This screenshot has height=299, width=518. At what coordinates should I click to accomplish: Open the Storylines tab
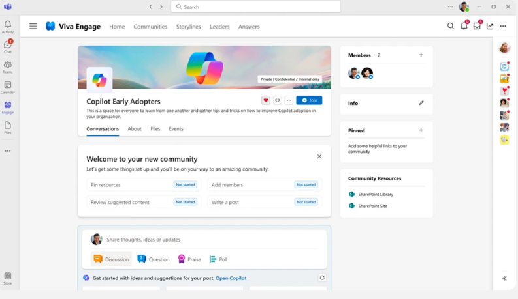click(188, 27)
